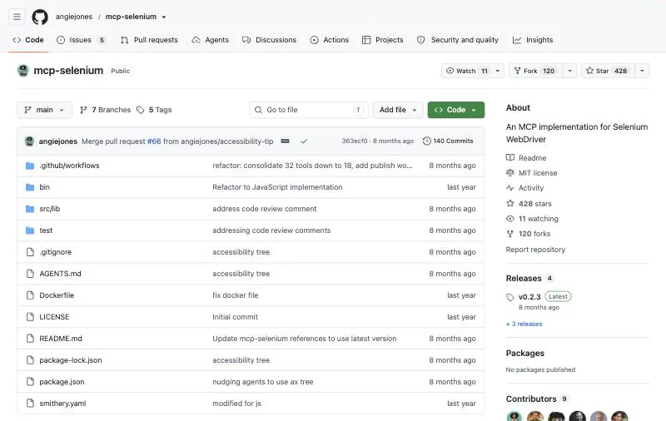Star the repository
This screenshot has height=421, width=666.
[608, 71]
